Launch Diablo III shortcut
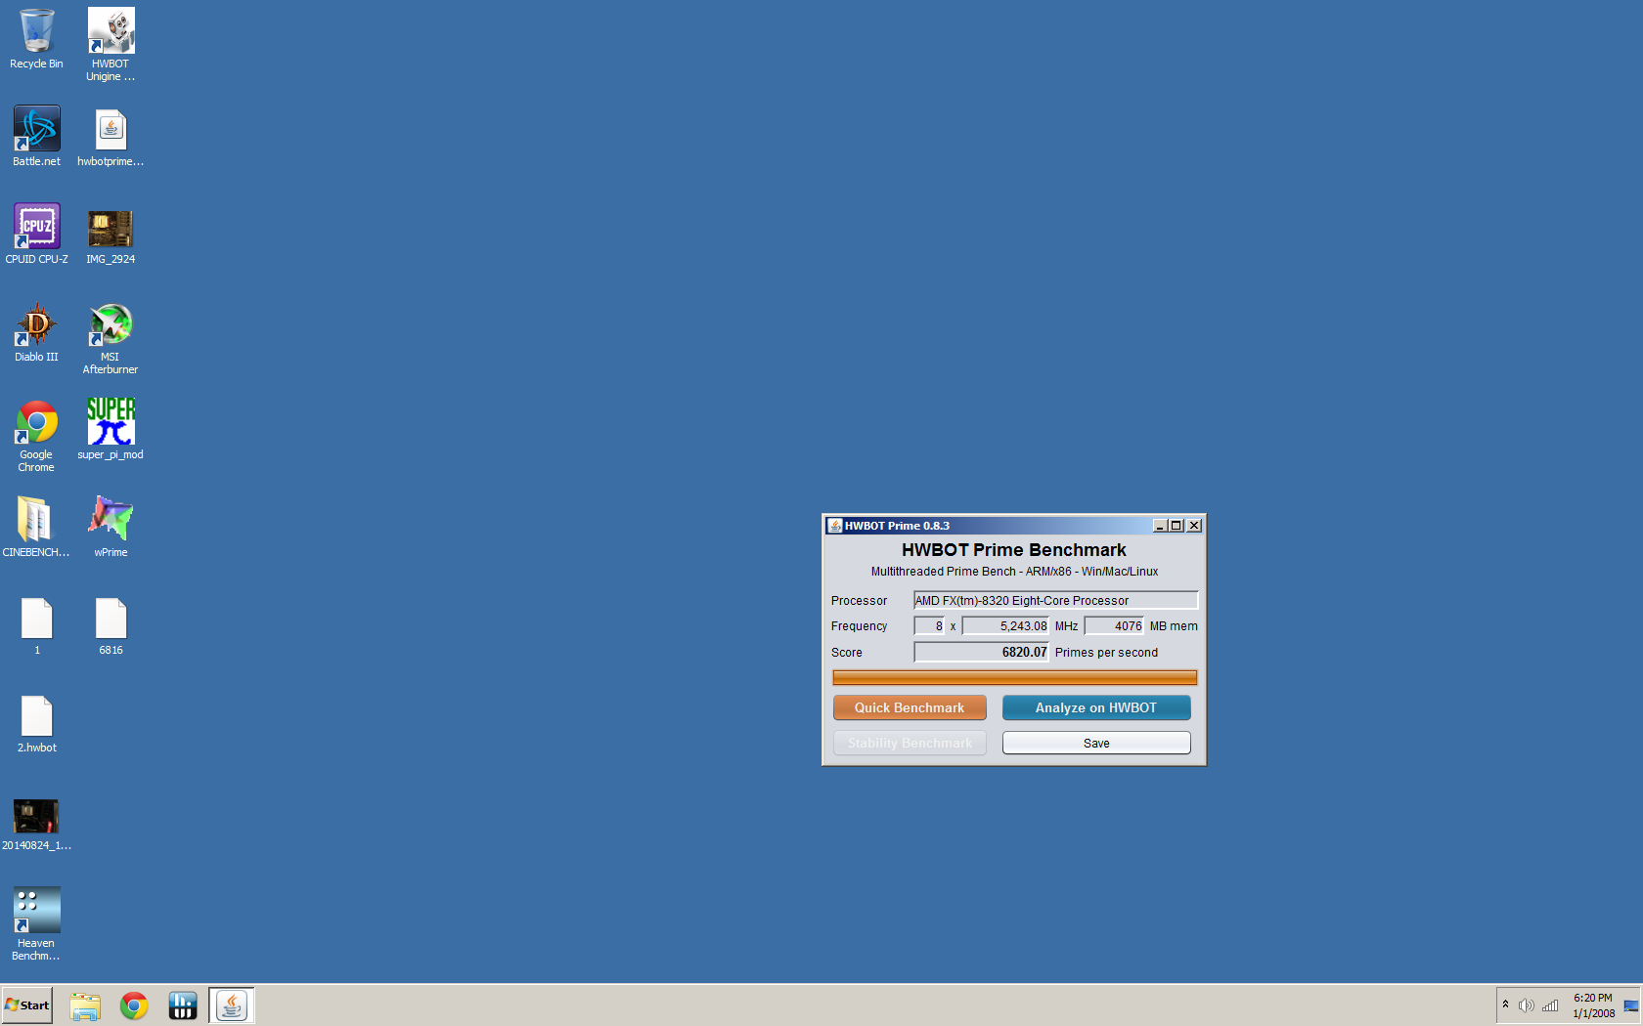The image size is (1643, 1026). (36, 332)
